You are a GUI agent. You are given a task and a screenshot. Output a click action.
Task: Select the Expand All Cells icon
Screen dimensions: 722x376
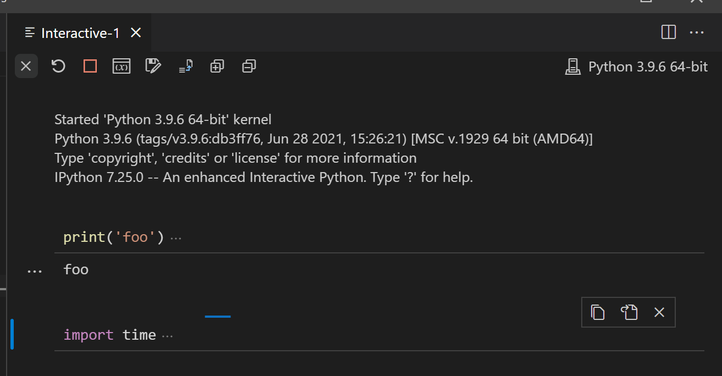(x=217, y=66)
